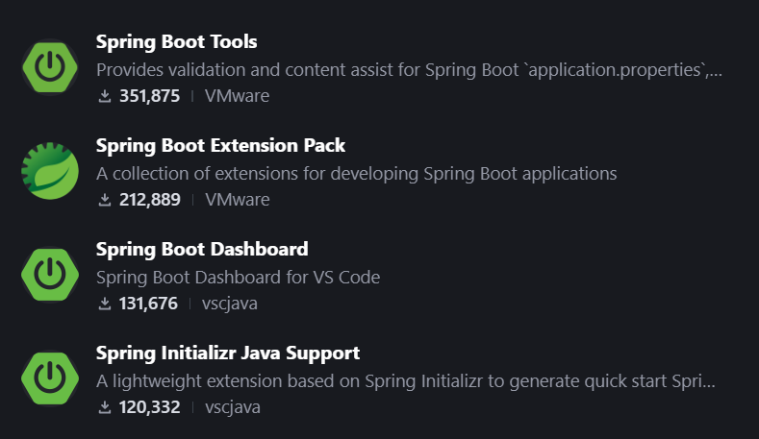Image resolution: width=759 pixels, height=439 pixels.
Task: Select Spring Initializr Java Support title
Action: (x=227, y=353)
